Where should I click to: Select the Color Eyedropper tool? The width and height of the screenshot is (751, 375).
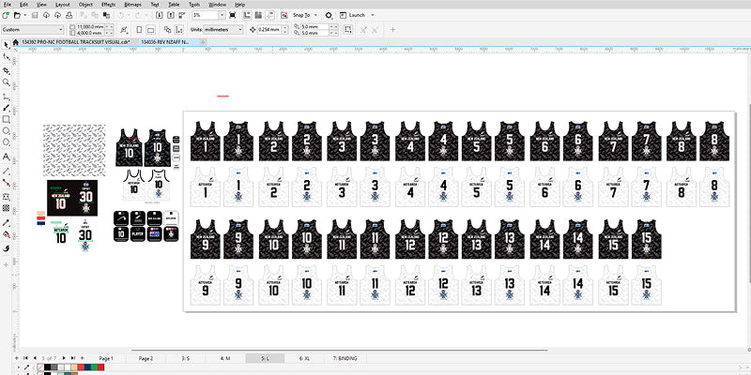tap(7, 223)
